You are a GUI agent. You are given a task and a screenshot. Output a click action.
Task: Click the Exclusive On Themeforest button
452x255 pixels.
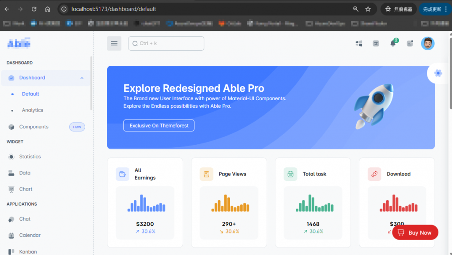159,125
